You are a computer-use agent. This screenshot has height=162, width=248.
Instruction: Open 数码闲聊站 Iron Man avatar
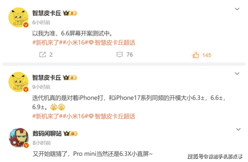pos(19,138)
